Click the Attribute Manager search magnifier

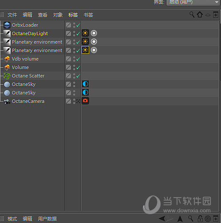point(191,218)
